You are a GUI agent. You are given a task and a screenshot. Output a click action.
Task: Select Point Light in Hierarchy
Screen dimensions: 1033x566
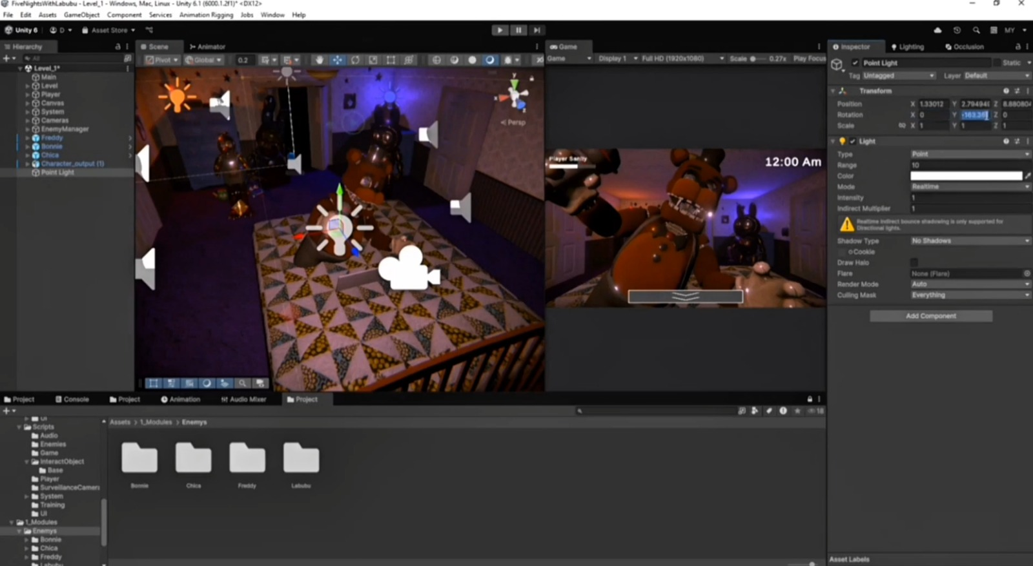(57, 173)
